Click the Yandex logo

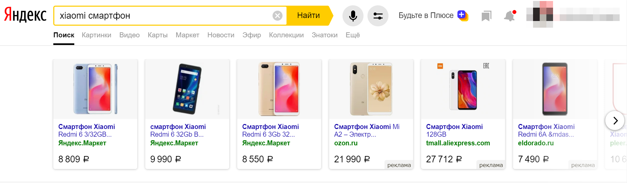[x=25, y=15]
